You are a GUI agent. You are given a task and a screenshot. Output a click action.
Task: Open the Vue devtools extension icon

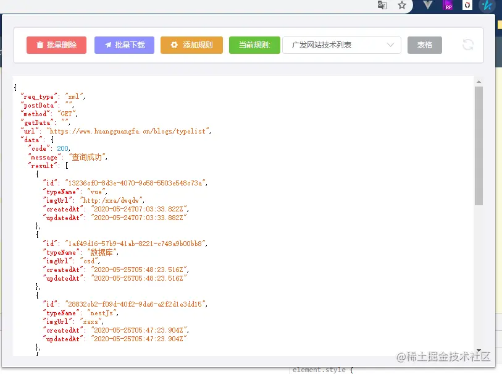coord(428,5)
